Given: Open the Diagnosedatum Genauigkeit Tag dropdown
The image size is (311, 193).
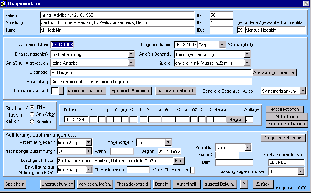Looking at the screenshot, I should (222, 45).
